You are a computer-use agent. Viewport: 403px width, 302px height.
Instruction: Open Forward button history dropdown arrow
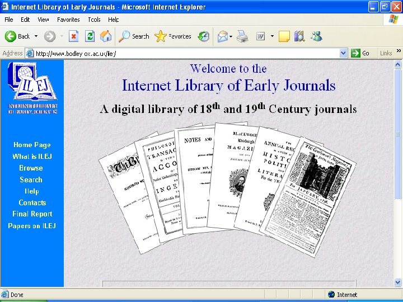click(62, 36)
